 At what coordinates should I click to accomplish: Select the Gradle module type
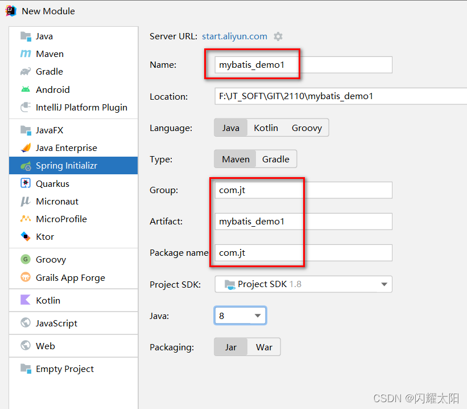(73, 72)
